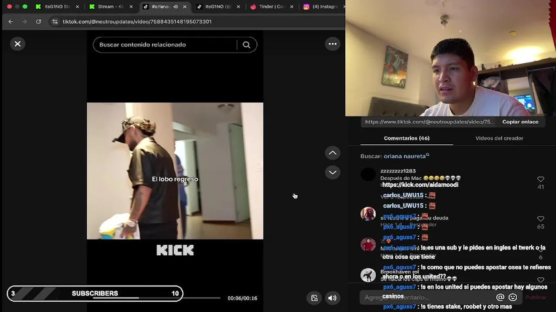Image resolution: width=556 pixels, height=312 pixels.
Task: Select the Comentarios (46) tab
Action: click(407, 138)
